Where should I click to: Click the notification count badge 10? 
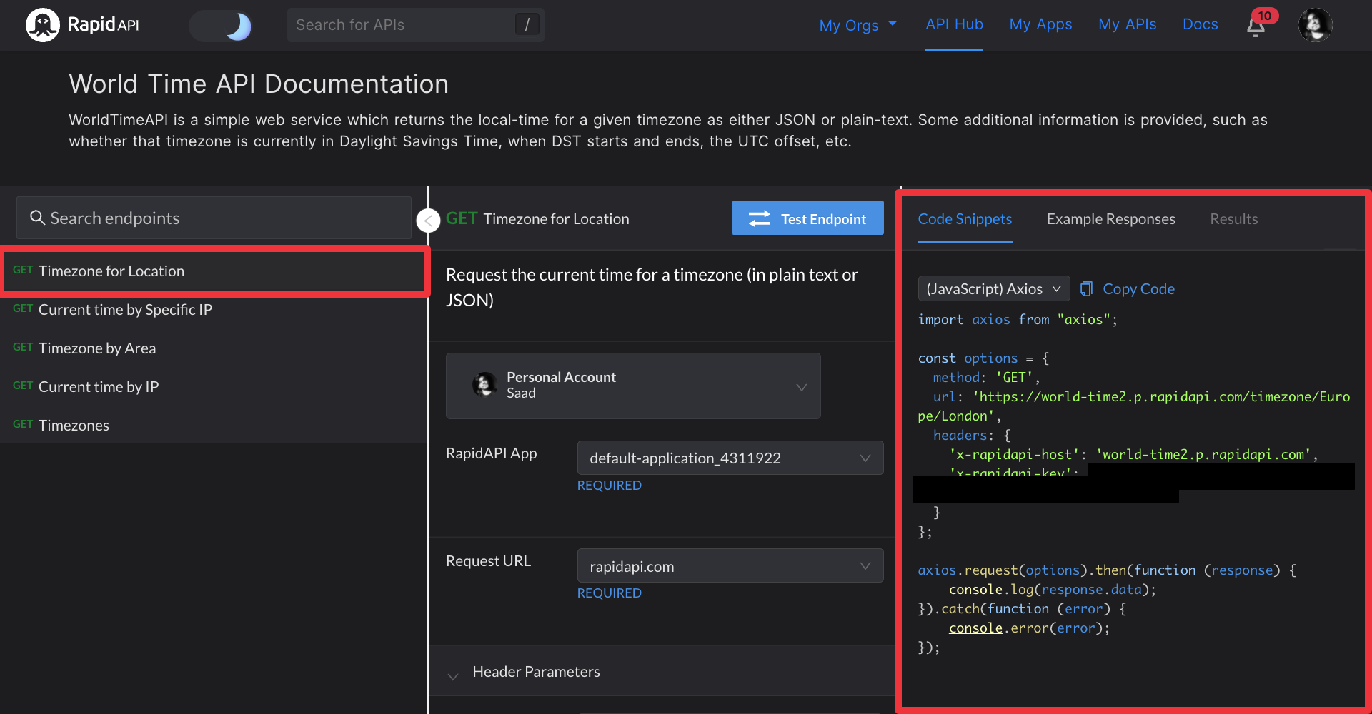pyautogui.click(x=1265, y=16)
